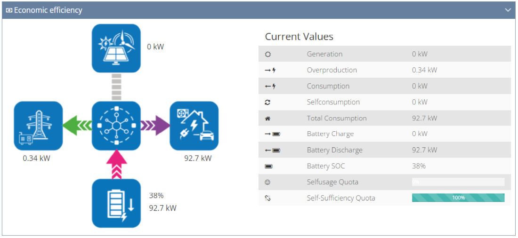Click the solar and wind generation icon
The width and height of the screenshot is (518, 238).
116,48
